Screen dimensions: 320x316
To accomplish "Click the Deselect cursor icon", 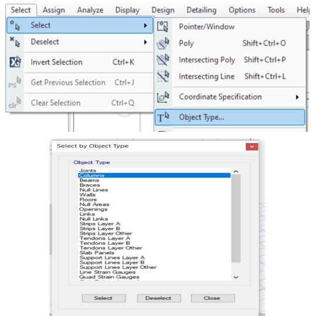I will 15,42.
